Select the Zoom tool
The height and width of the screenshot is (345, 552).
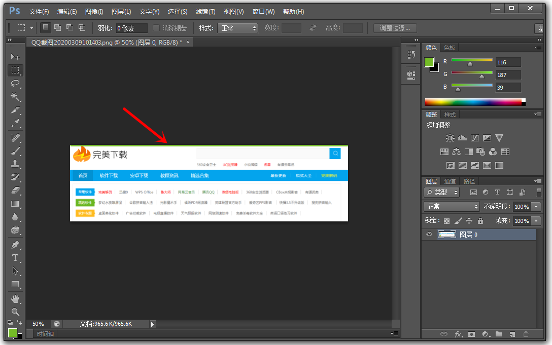tap(15, 312)
